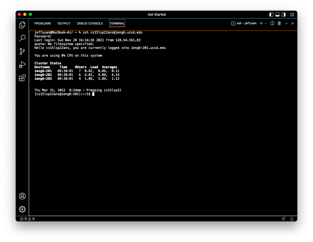Screen dimensions: 313x242
Task: Close the terminal panel
Action: (293, 23)
